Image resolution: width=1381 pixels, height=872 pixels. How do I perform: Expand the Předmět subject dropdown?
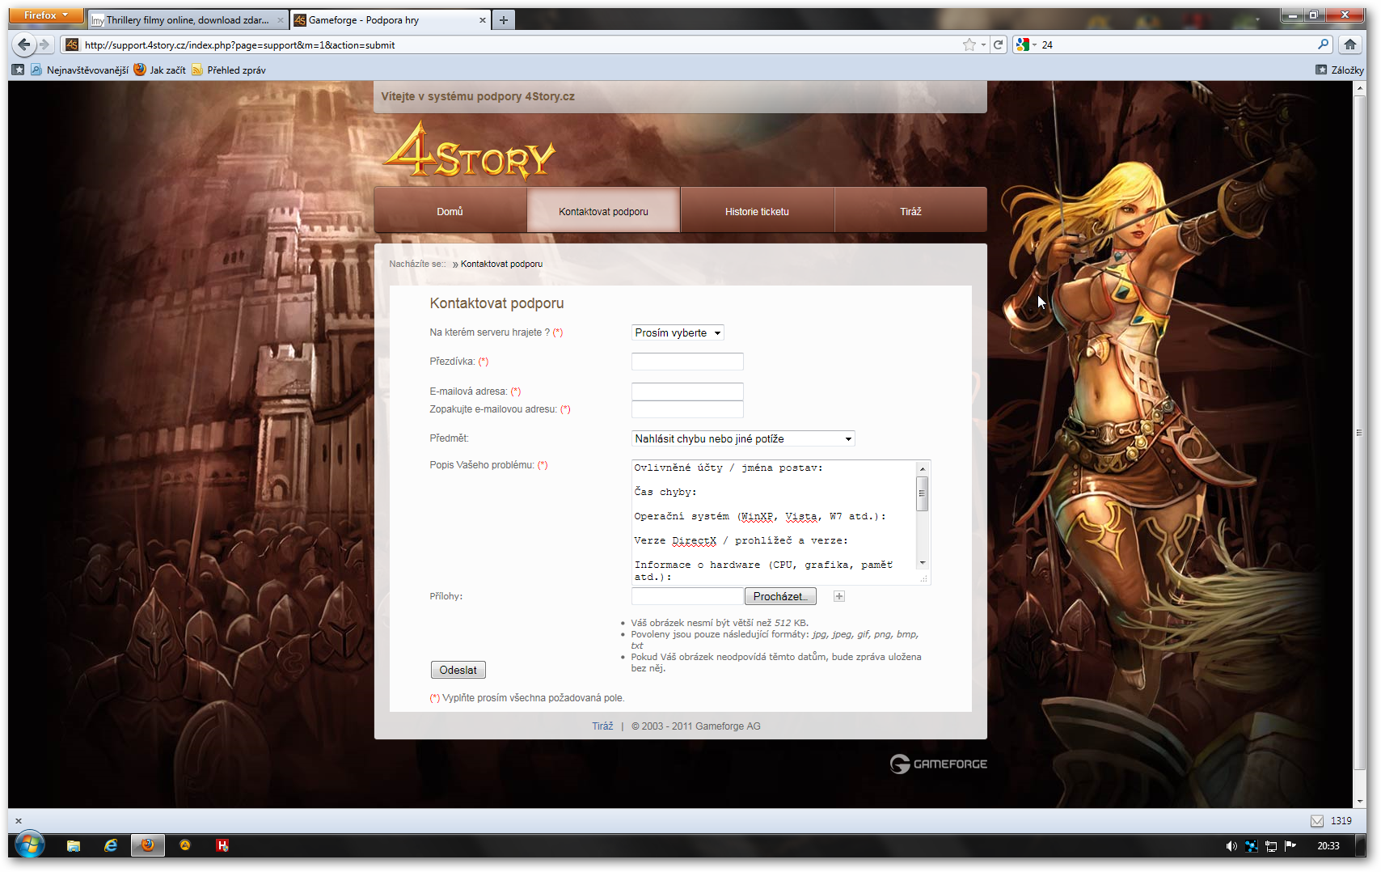[x=742, y=438]
